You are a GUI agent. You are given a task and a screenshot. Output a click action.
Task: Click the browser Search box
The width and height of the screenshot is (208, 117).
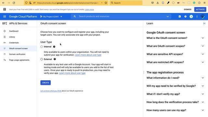pos(126,3)
